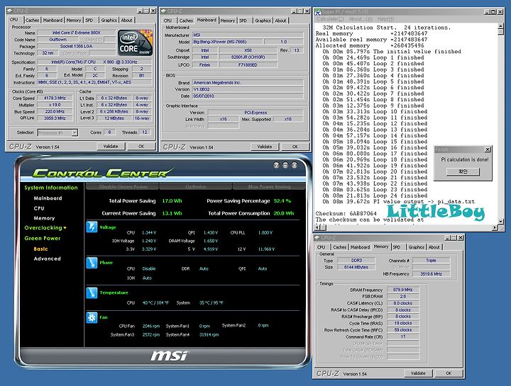Select the SPD tab in CPU-Z Memory window
Viewport: 511px width, 386px height.
[397, 247]
